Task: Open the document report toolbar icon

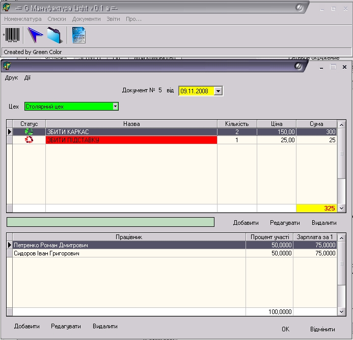Action: tap(79, 35)
